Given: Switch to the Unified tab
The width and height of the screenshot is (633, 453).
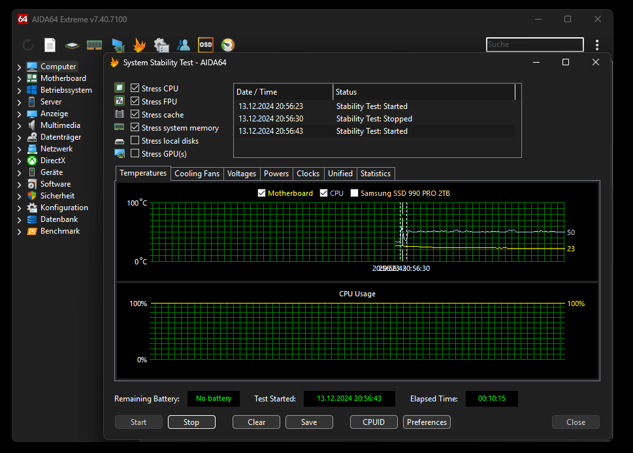Looking at the screenshot, I should [340, 174].
